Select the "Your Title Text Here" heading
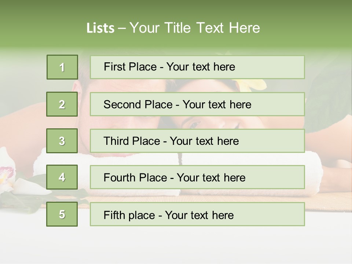 195,28
